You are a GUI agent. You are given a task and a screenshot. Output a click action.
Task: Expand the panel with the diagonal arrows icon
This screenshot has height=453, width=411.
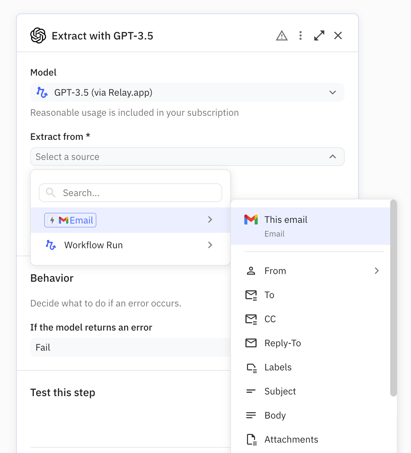coord(319,35)
